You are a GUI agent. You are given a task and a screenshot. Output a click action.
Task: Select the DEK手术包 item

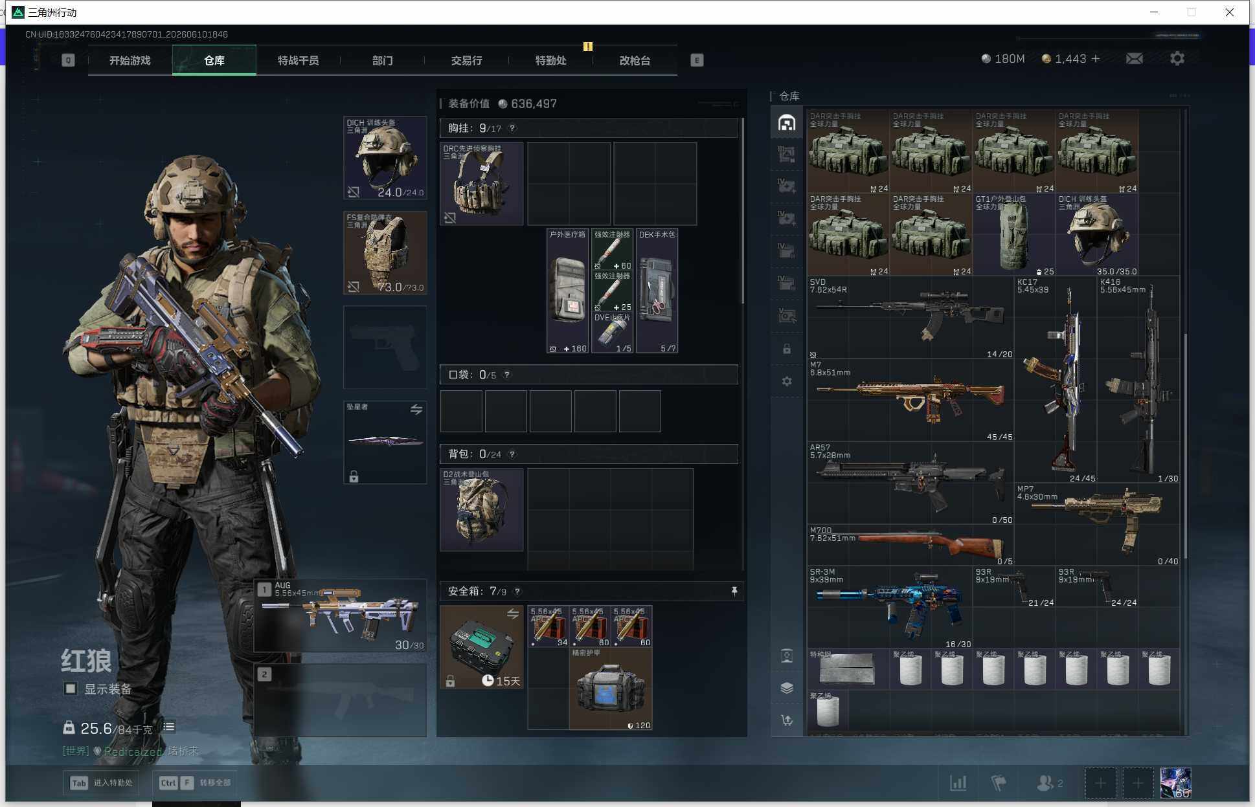pyautogui.click(x=657, y=291)
